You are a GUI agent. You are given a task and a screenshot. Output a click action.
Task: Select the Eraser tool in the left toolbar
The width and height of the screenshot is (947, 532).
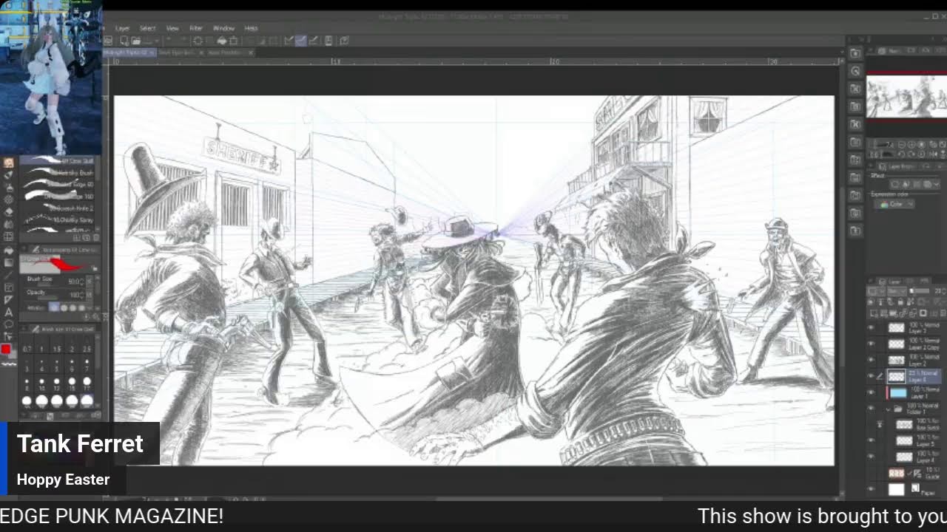click(9, 211)
